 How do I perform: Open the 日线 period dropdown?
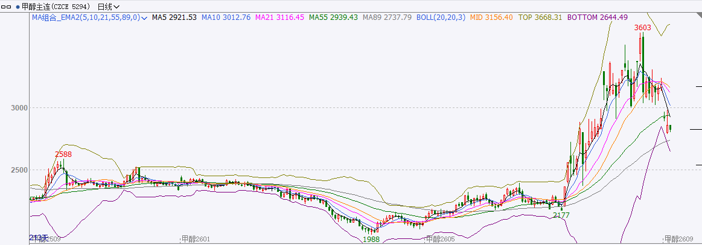point(108,7)
